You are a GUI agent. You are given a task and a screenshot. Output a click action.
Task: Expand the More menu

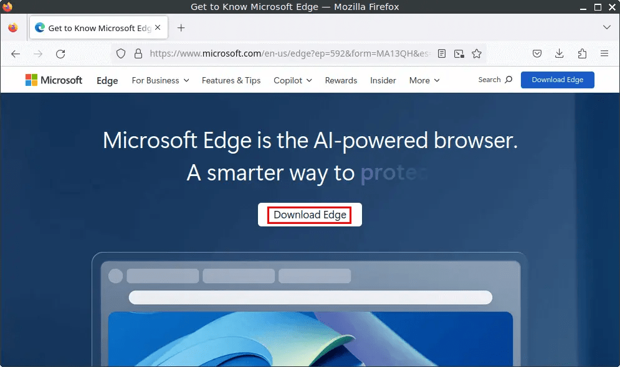425,80
